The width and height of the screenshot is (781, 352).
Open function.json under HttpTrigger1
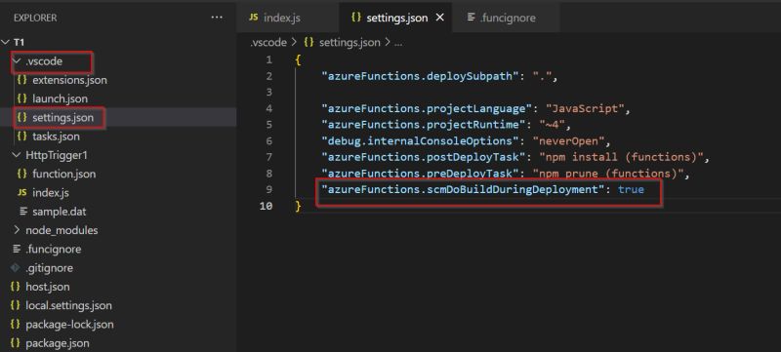coord(63,174)
